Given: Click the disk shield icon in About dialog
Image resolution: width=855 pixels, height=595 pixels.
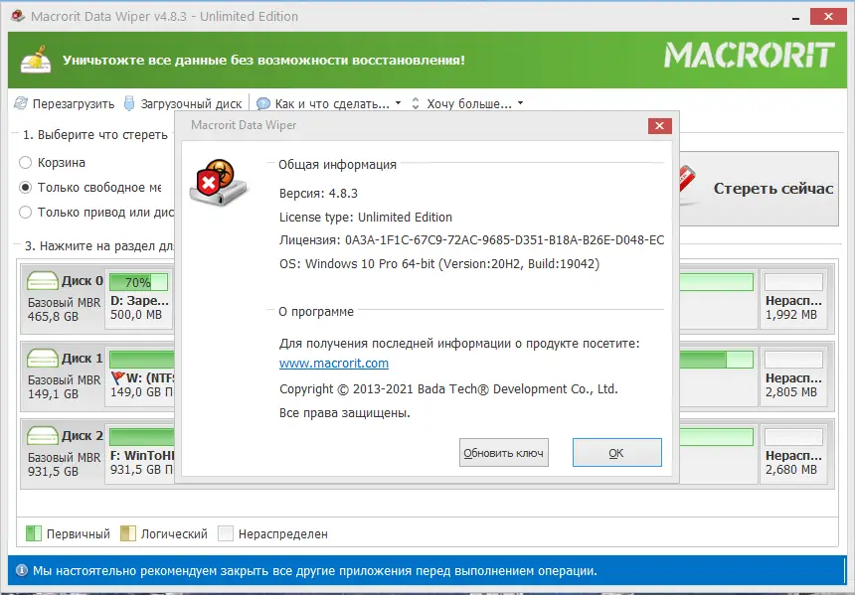Looking at the screenshot, I should (218, 183).
